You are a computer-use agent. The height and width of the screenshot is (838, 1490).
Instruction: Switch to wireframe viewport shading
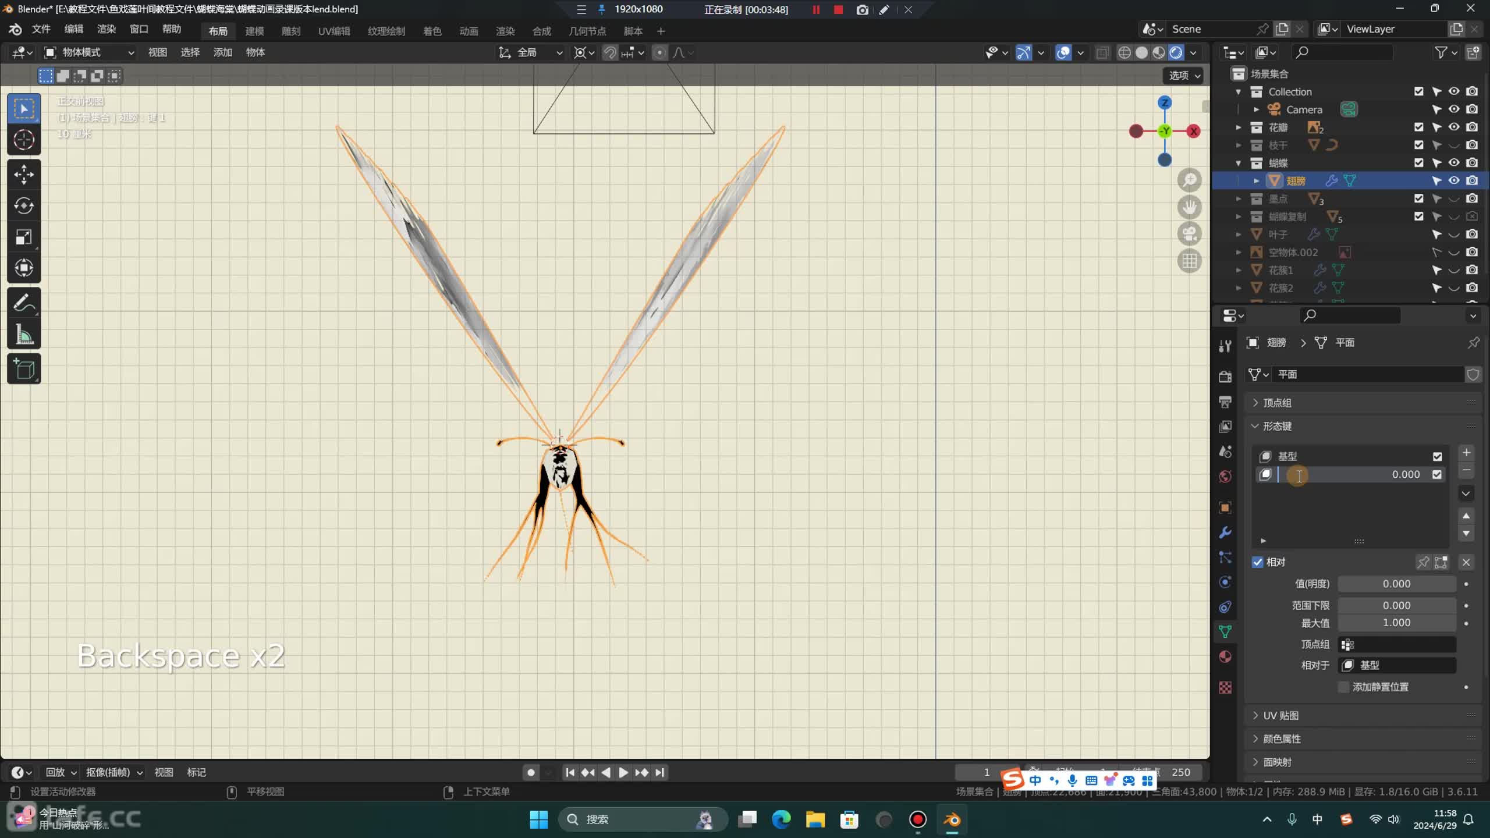1124,53
